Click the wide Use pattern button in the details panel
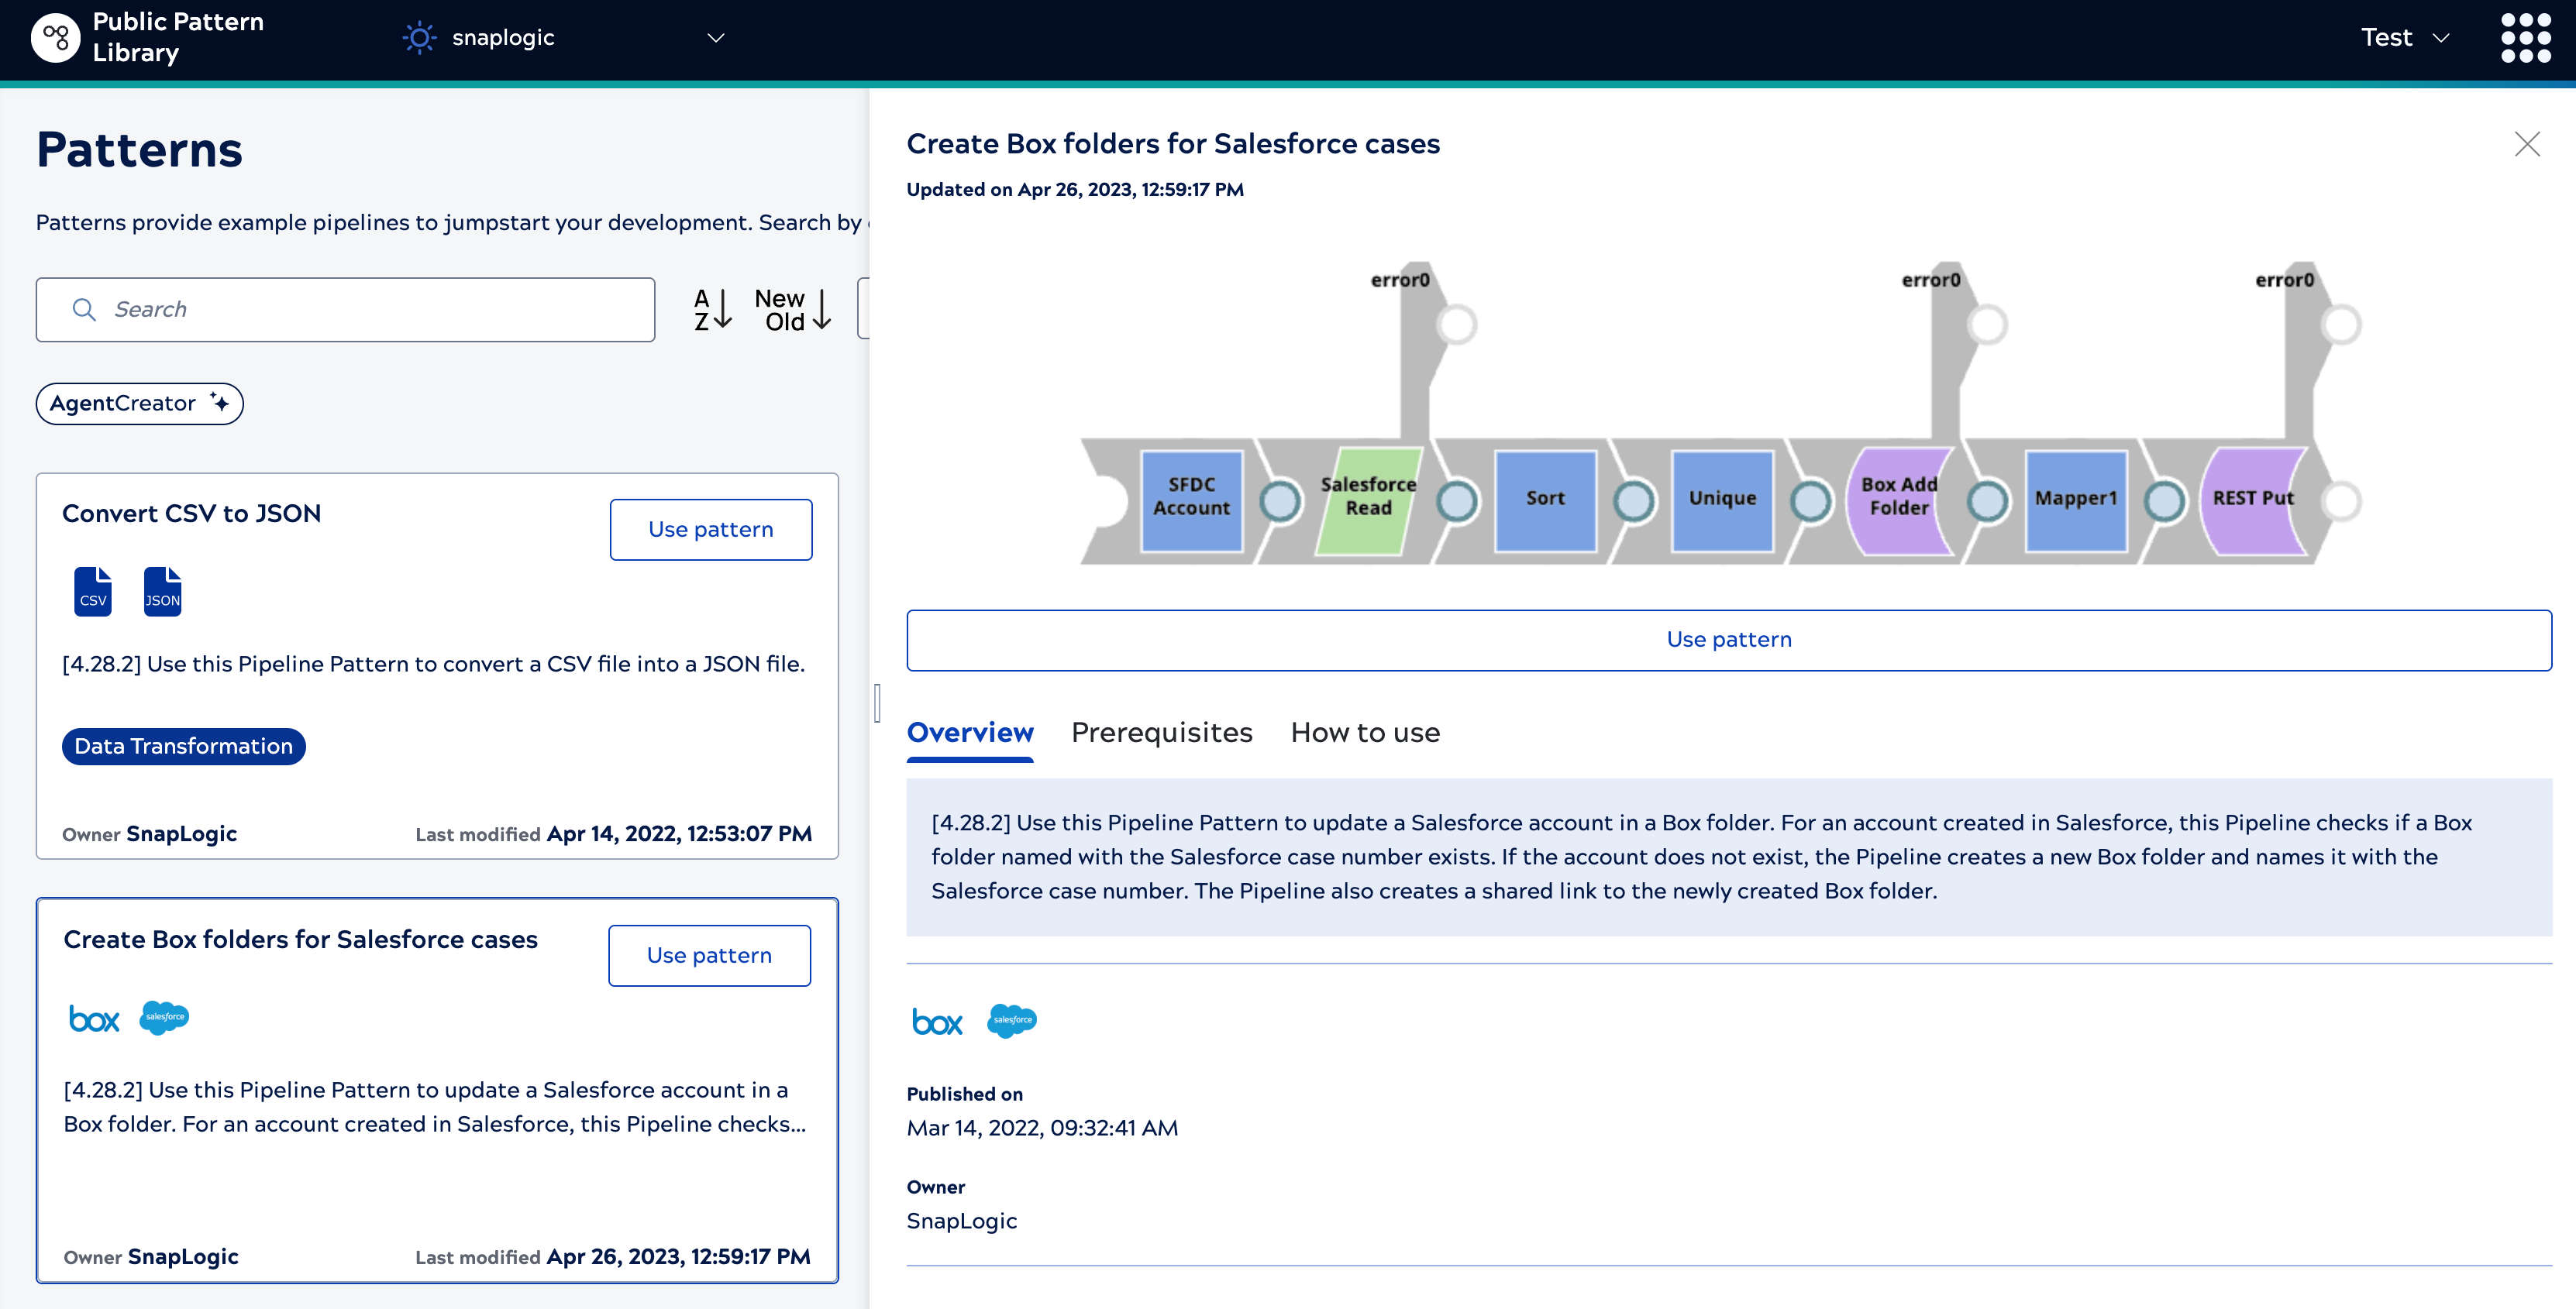The image size is (2576, 1309). [1728, 640]
